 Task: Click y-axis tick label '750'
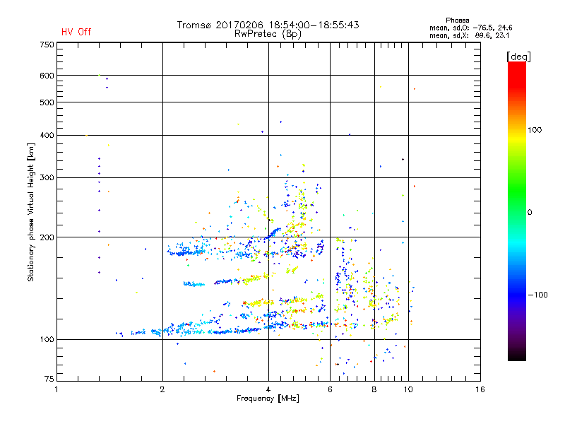coord(47,45)
